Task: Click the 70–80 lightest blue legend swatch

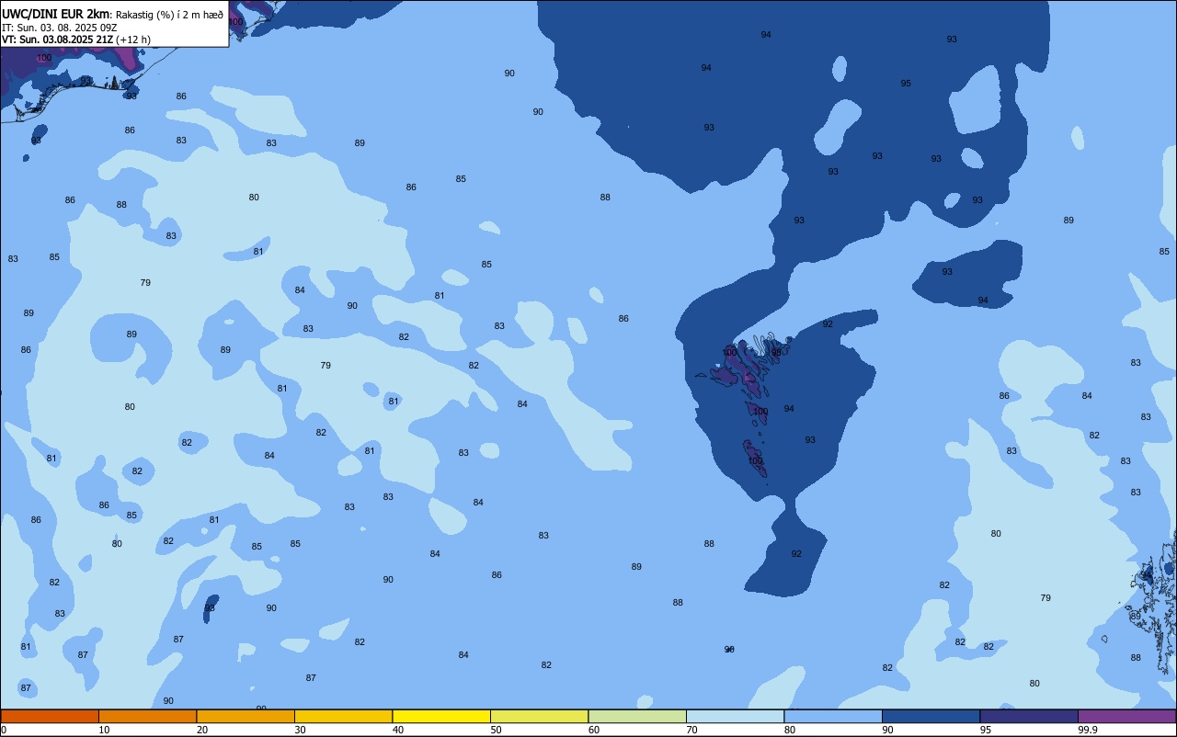Action: (735, 716)
